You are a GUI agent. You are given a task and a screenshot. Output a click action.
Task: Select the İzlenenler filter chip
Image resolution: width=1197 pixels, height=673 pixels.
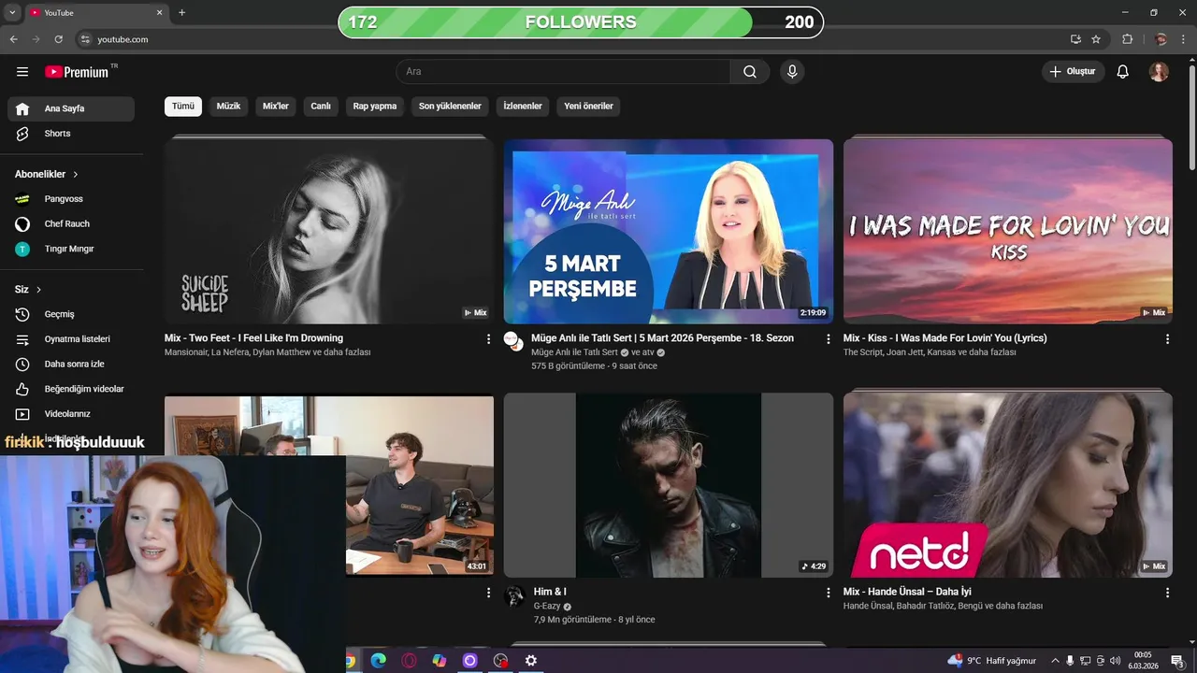(x=523, y=106)
